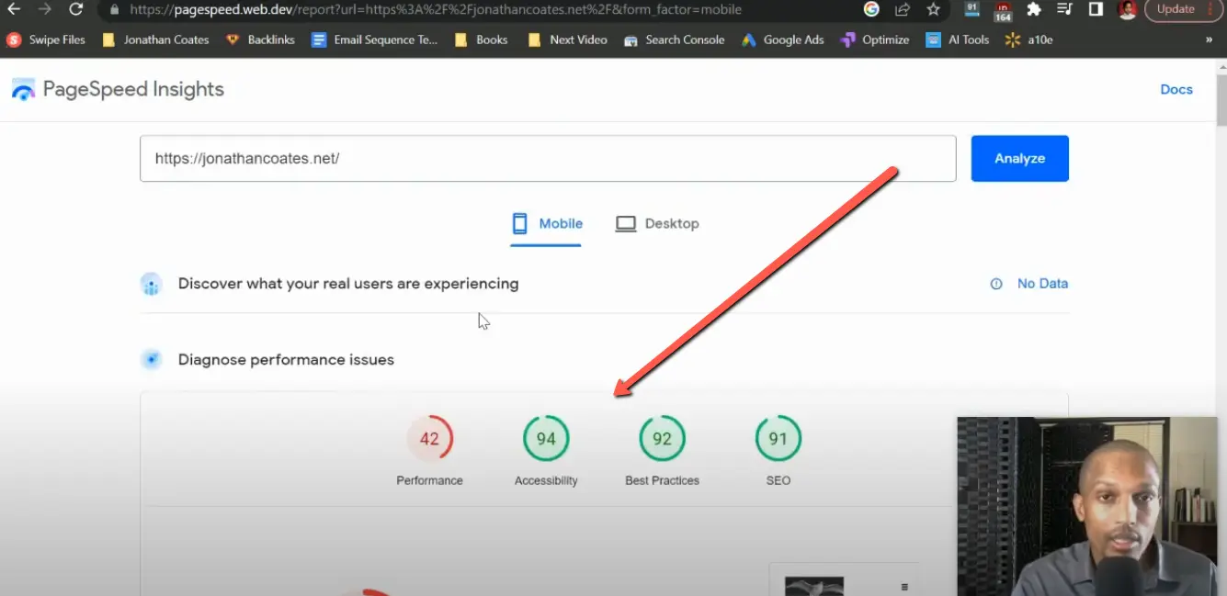Select the Mobile tab

point(546,223)
